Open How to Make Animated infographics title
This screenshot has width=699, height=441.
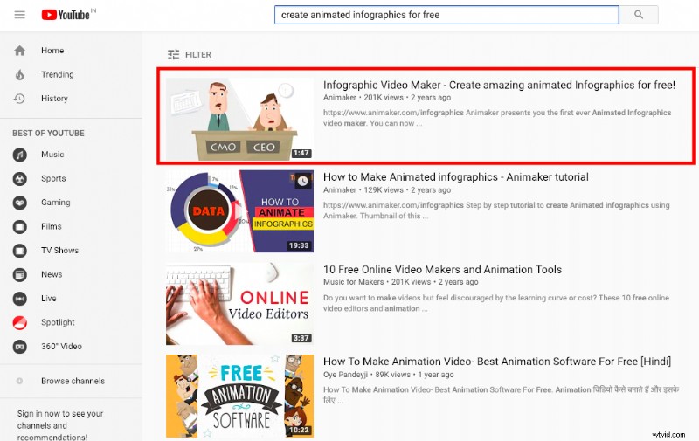tap(455, 177)
